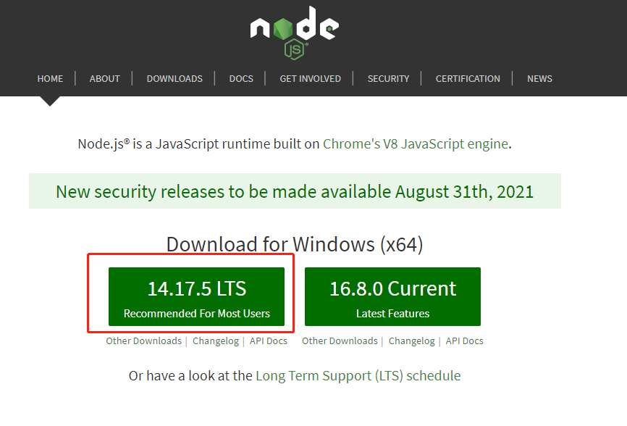Open Other Downloads under Current button
The width and height of the screenshot is (627, 426).
[x=340, y=341]
